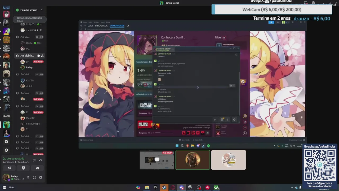This screenshot has height=191, width=339.
Task: Select the brown-background participant tile
Action: tap(193, 160)
